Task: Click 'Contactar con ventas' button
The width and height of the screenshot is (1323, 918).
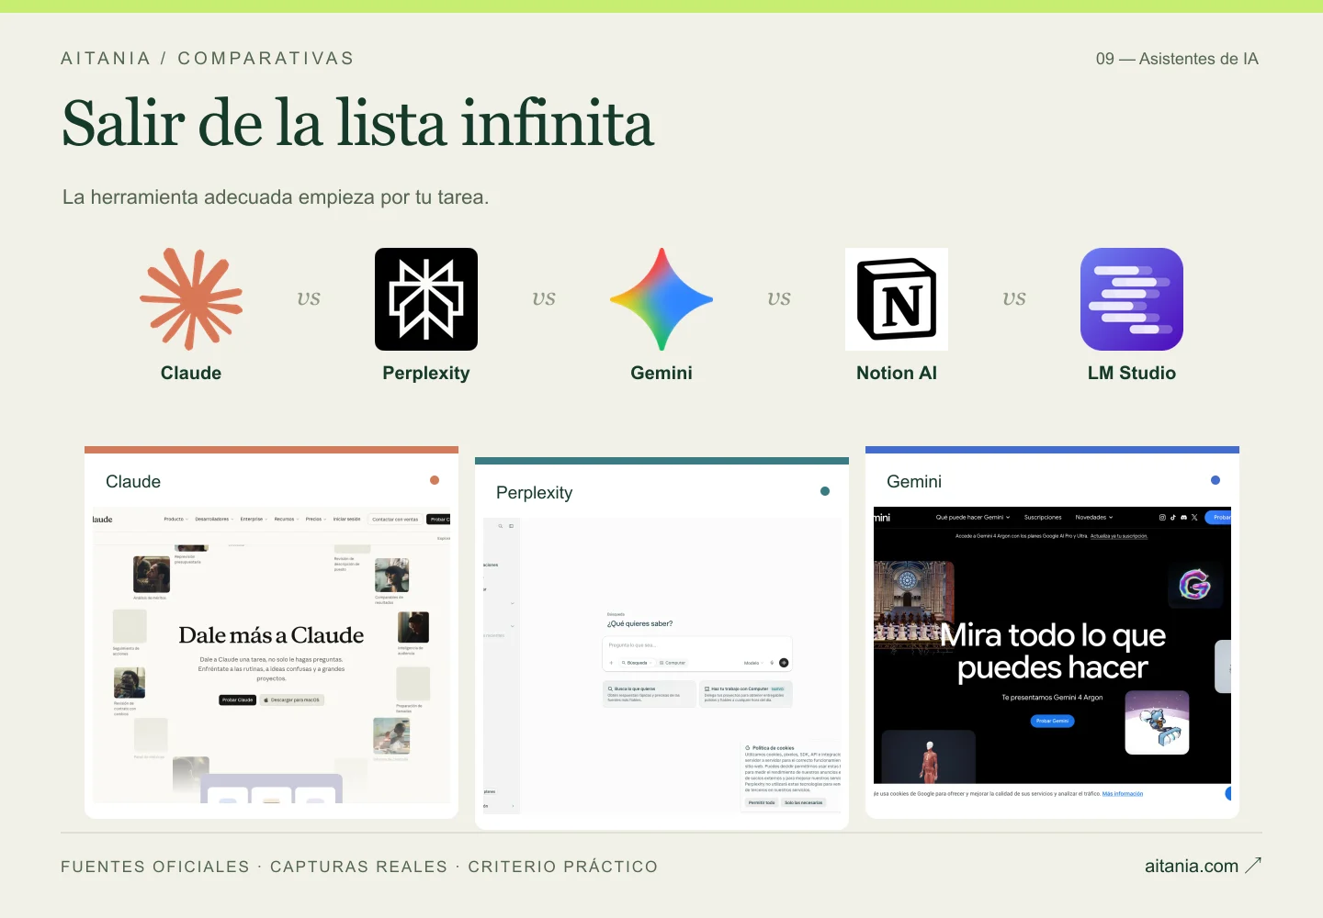Action: (x=395, y=520)
